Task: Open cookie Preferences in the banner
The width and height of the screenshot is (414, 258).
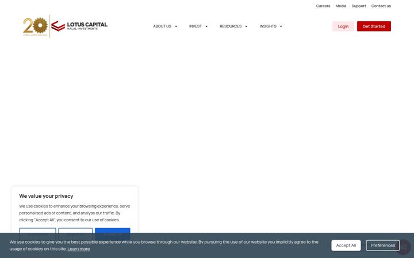Action: [x=383, y=245]
